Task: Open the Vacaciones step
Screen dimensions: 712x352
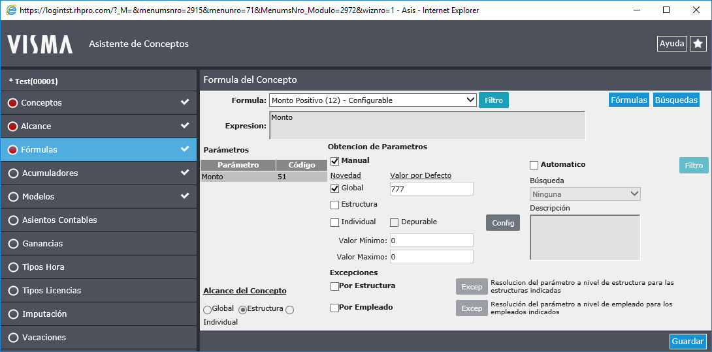Action: pyautogui.click(x=99, y=338)
